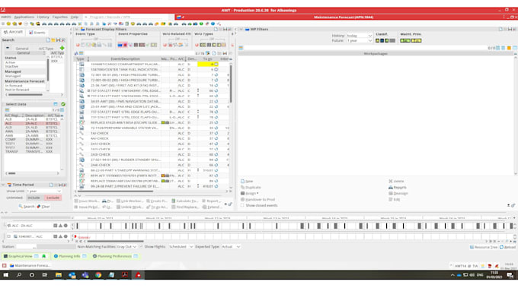Screen dimensions: 518x291
Task: Click the yellow To go cell
Action: (x=207, y=65)
